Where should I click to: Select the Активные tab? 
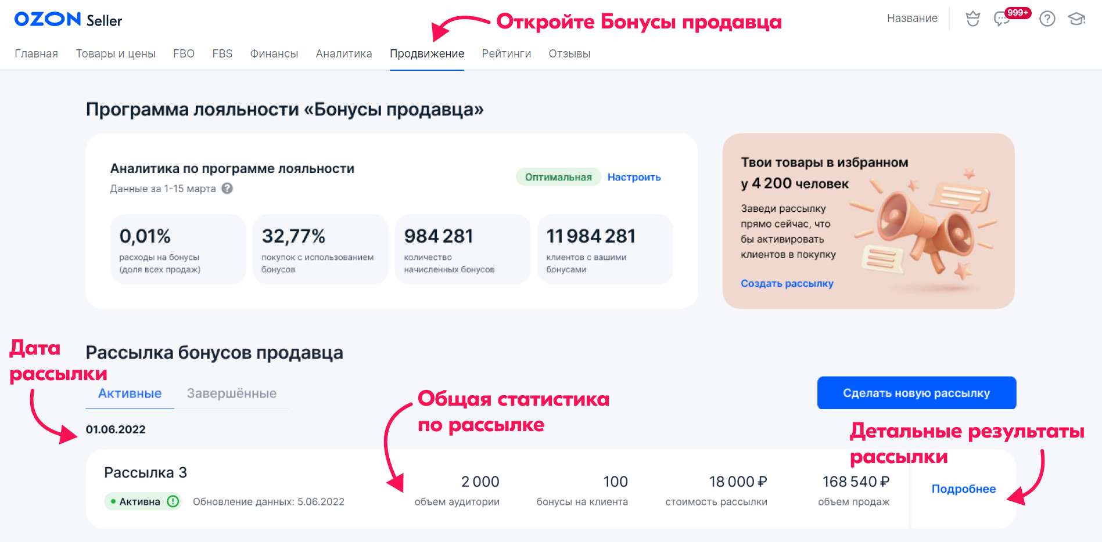pyautogui.click(x=130, y=393)
